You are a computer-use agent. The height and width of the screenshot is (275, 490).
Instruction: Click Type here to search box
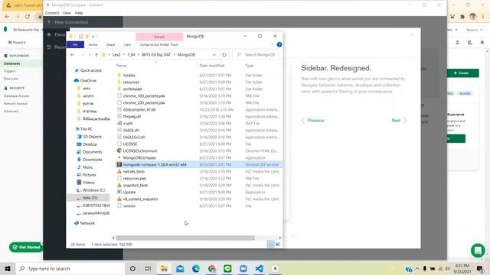(x=70, y=268)
